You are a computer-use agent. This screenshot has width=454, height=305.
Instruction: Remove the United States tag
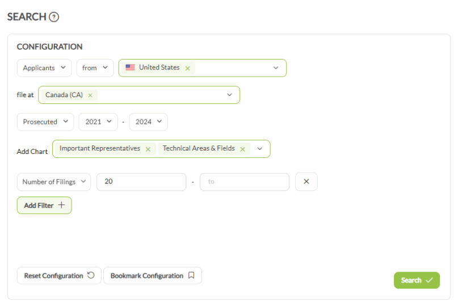187,68
